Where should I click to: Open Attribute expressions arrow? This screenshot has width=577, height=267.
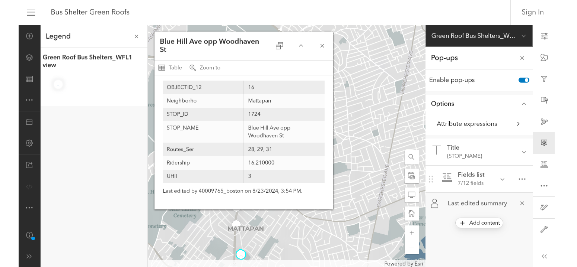[x=518, y=124]
